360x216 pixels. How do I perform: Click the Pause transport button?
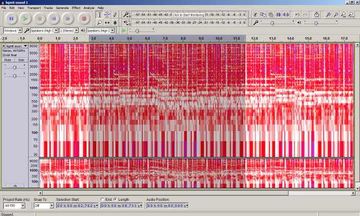click(x=11, y=19)
